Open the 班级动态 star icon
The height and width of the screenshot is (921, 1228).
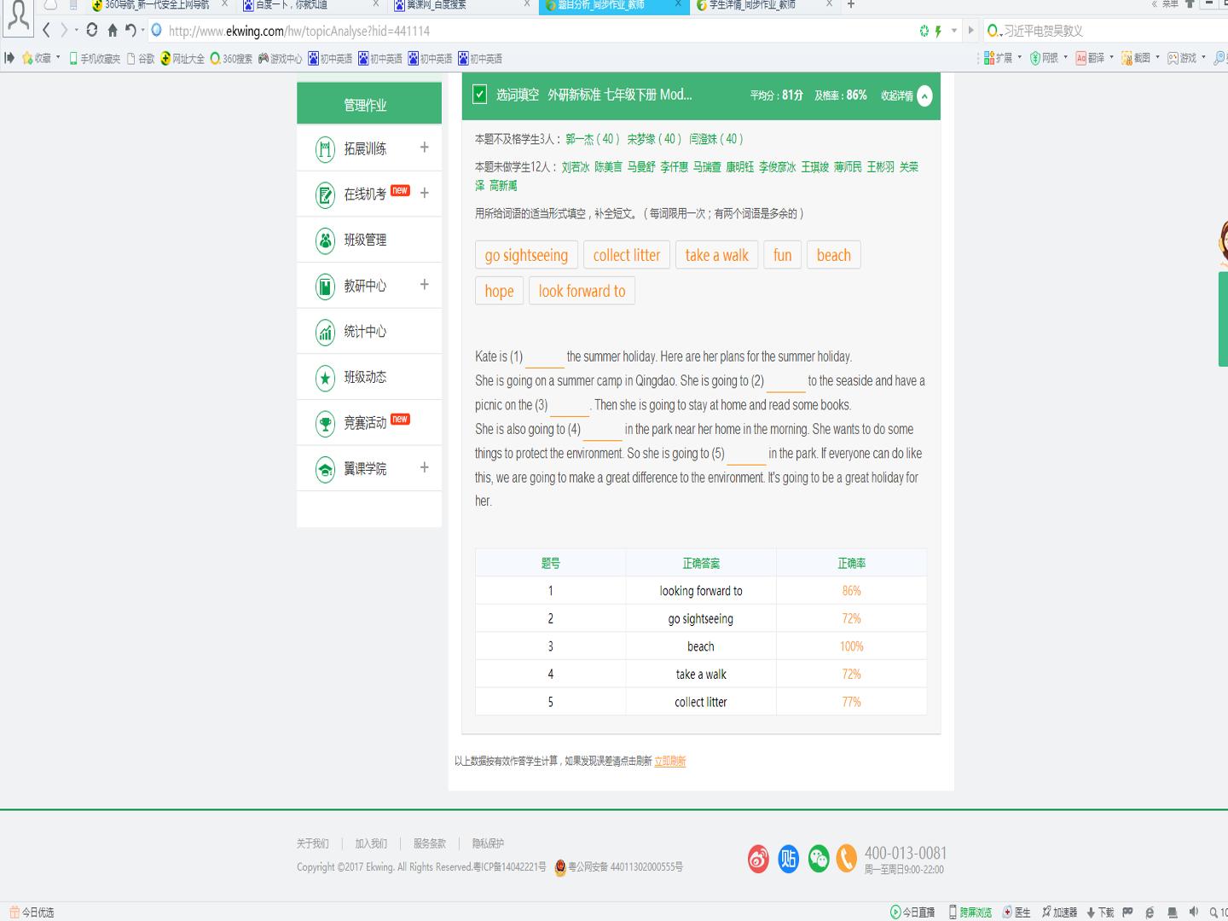pyautogui.click(x=325, y=378)
